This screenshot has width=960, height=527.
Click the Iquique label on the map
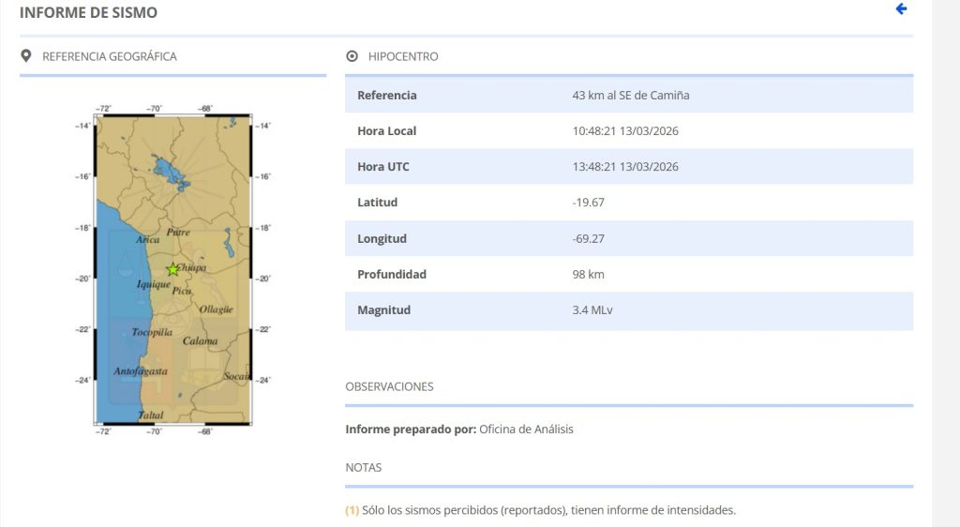click(x=154, y=284)
